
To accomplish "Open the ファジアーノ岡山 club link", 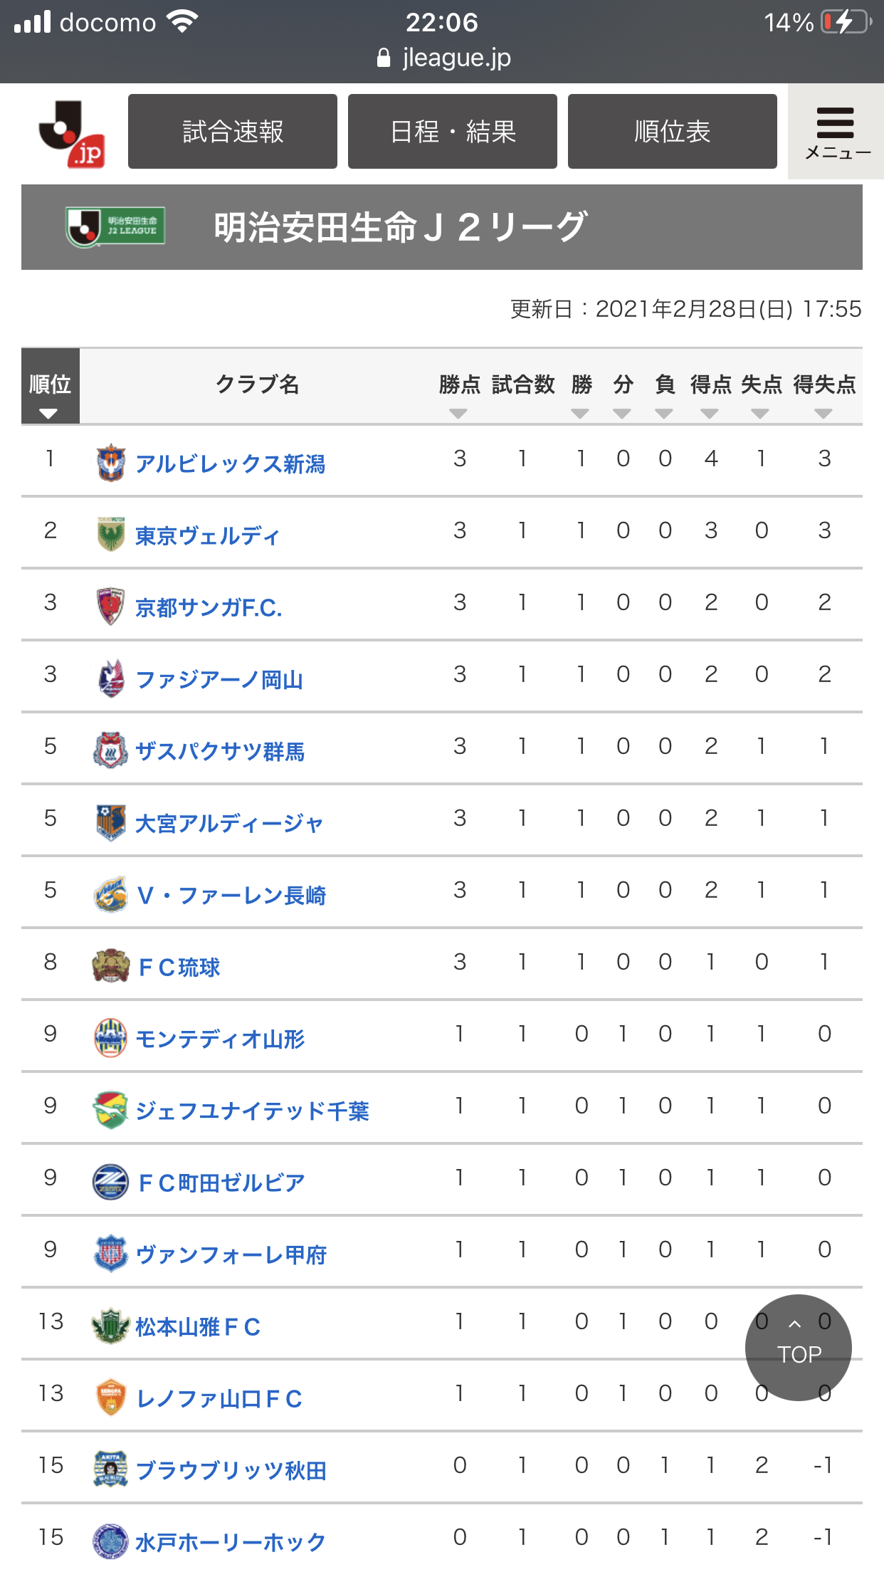I will click(x=219, y=679).
